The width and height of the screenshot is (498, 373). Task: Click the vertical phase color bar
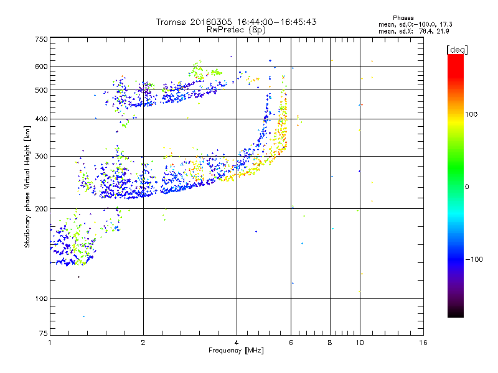point(456,186)
